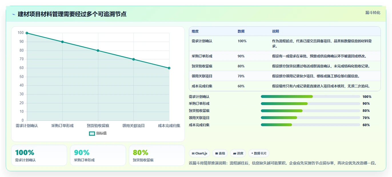Click the description starting 假设部分到货
Viewport: 392px width, 177px height.
[x=321, y=66]
